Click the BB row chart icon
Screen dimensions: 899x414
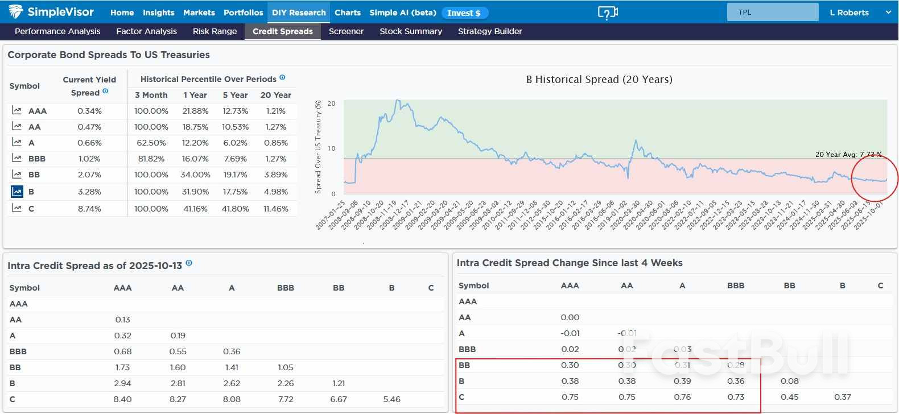click(x=17, y=175)
